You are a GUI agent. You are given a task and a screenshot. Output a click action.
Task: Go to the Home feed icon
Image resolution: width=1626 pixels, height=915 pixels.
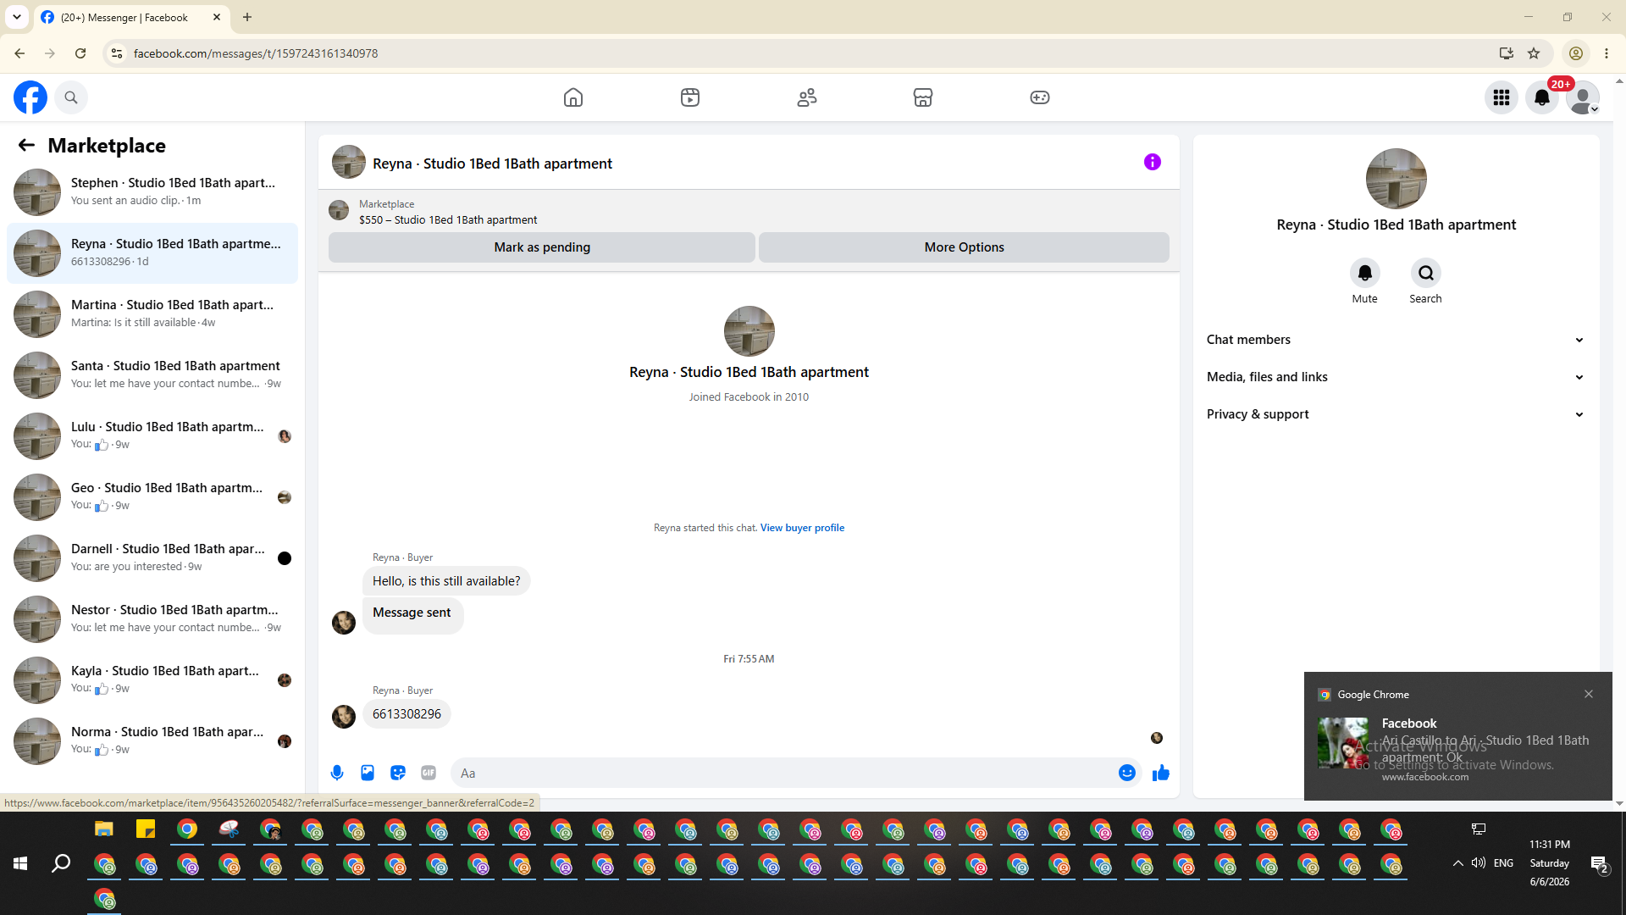573,97
